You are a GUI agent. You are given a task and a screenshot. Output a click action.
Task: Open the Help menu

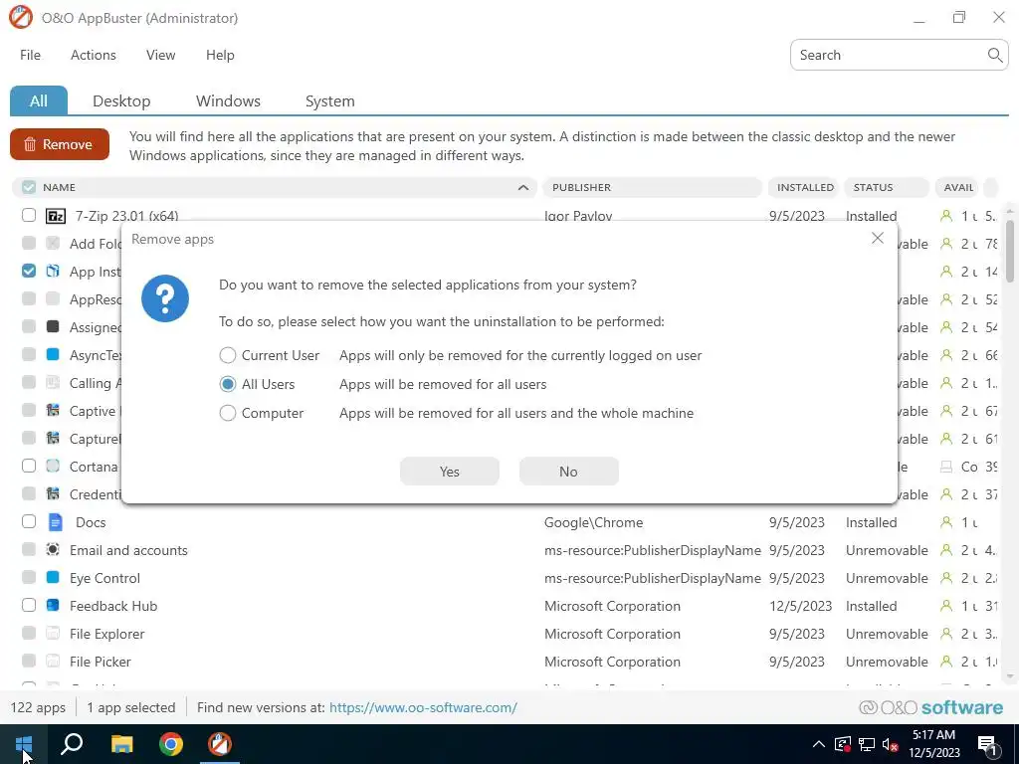pyautogui.click(x=220, y=56)
